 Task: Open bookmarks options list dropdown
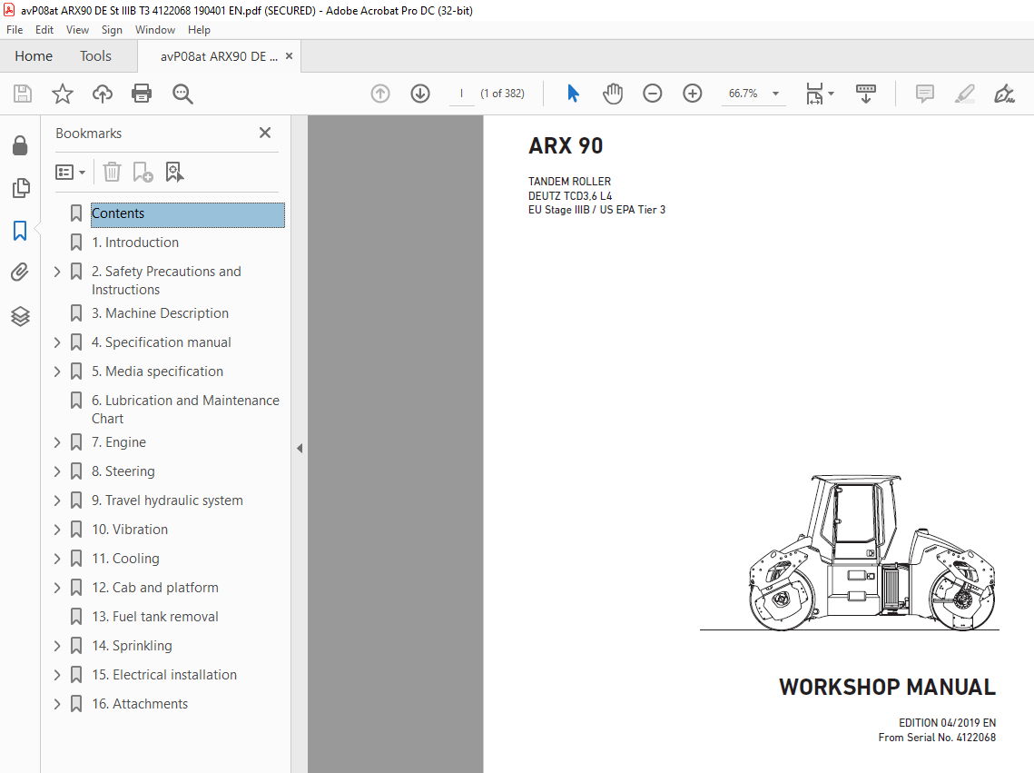(71, 173)
